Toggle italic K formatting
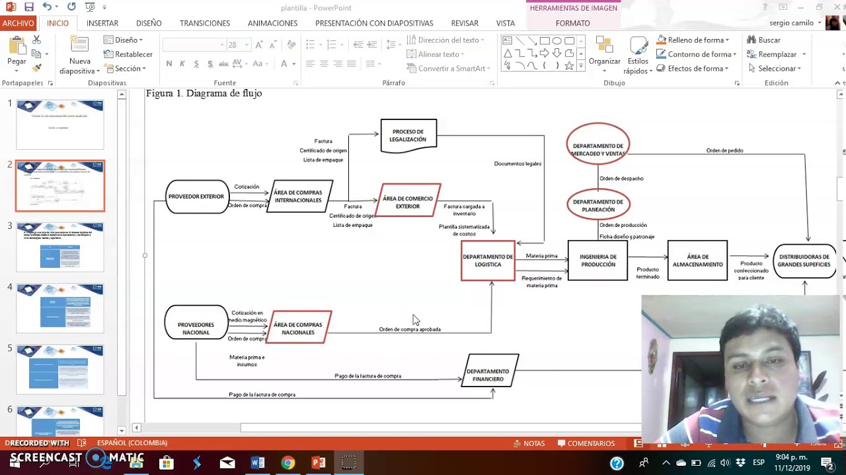The height and width of the screenshot is (475, 846). [182, 64]
